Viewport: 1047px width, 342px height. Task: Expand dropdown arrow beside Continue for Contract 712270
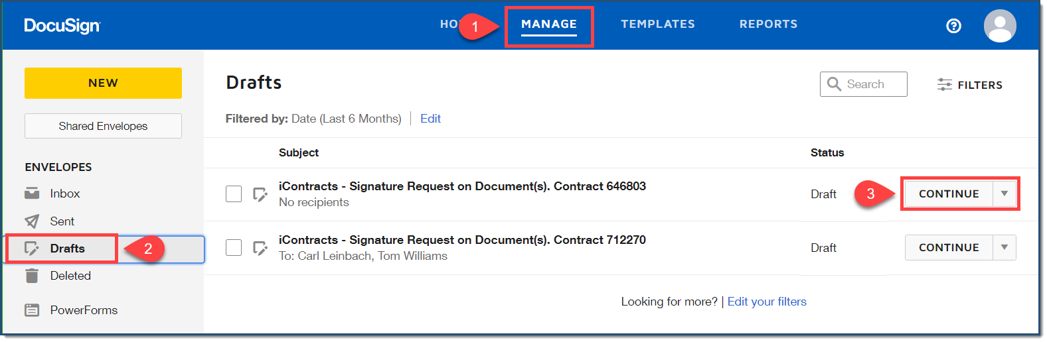click(1005, 247)
